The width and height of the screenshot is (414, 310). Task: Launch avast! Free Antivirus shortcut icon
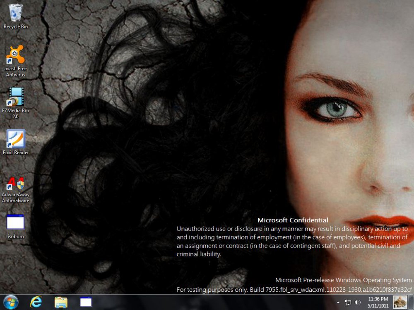click(x=16, y=55)
